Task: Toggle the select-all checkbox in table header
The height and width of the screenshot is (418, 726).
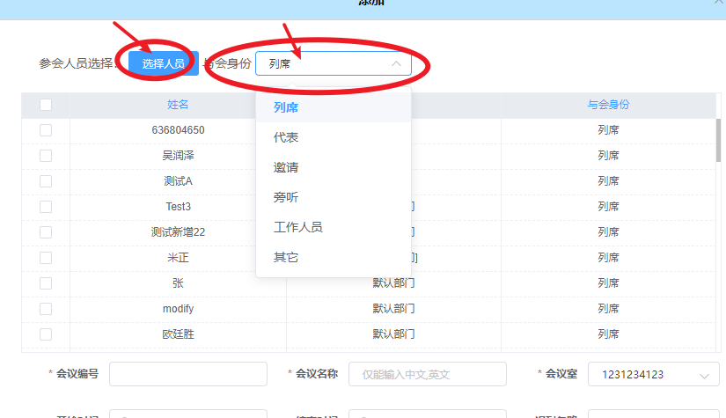Action: pyautogui.click(x=46, y=105)
